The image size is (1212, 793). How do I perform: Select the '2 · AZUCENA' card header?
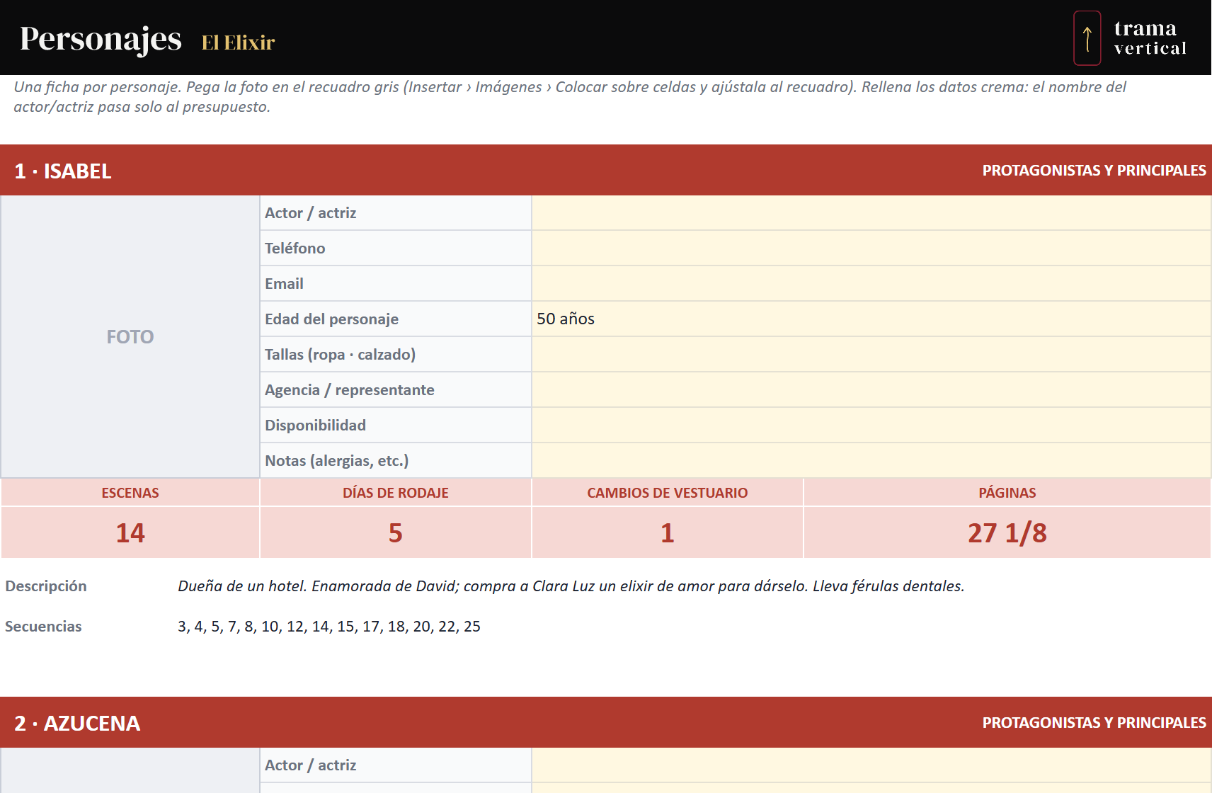[606, 723]
